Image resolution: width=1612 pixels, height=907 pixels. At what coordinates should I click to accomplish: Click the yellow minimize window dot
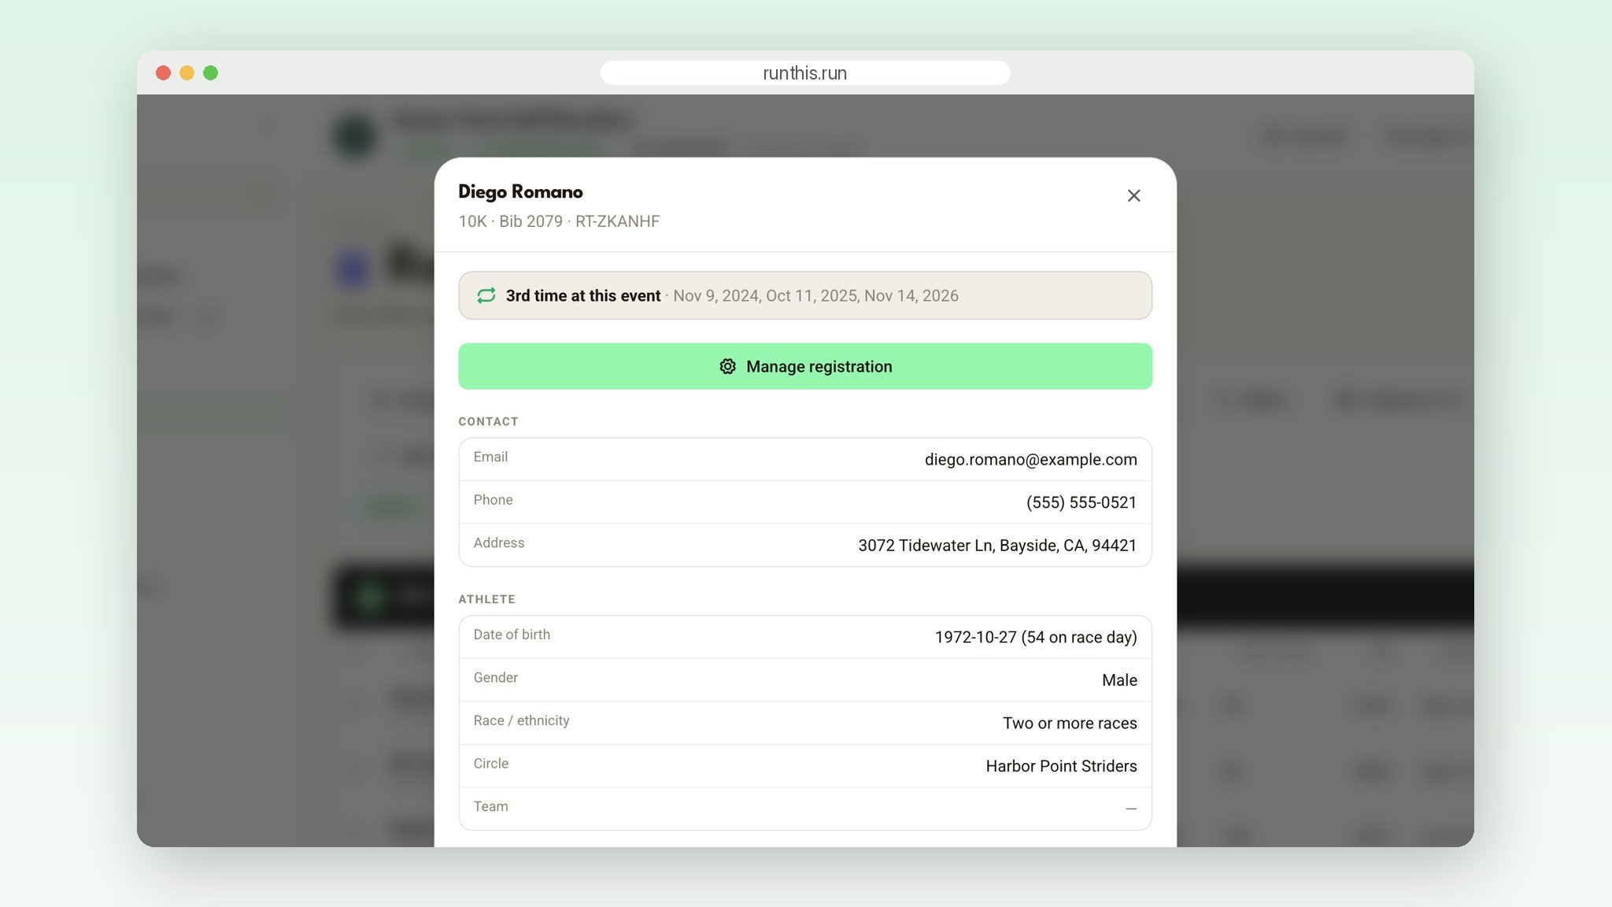click(x=187, y=73)
